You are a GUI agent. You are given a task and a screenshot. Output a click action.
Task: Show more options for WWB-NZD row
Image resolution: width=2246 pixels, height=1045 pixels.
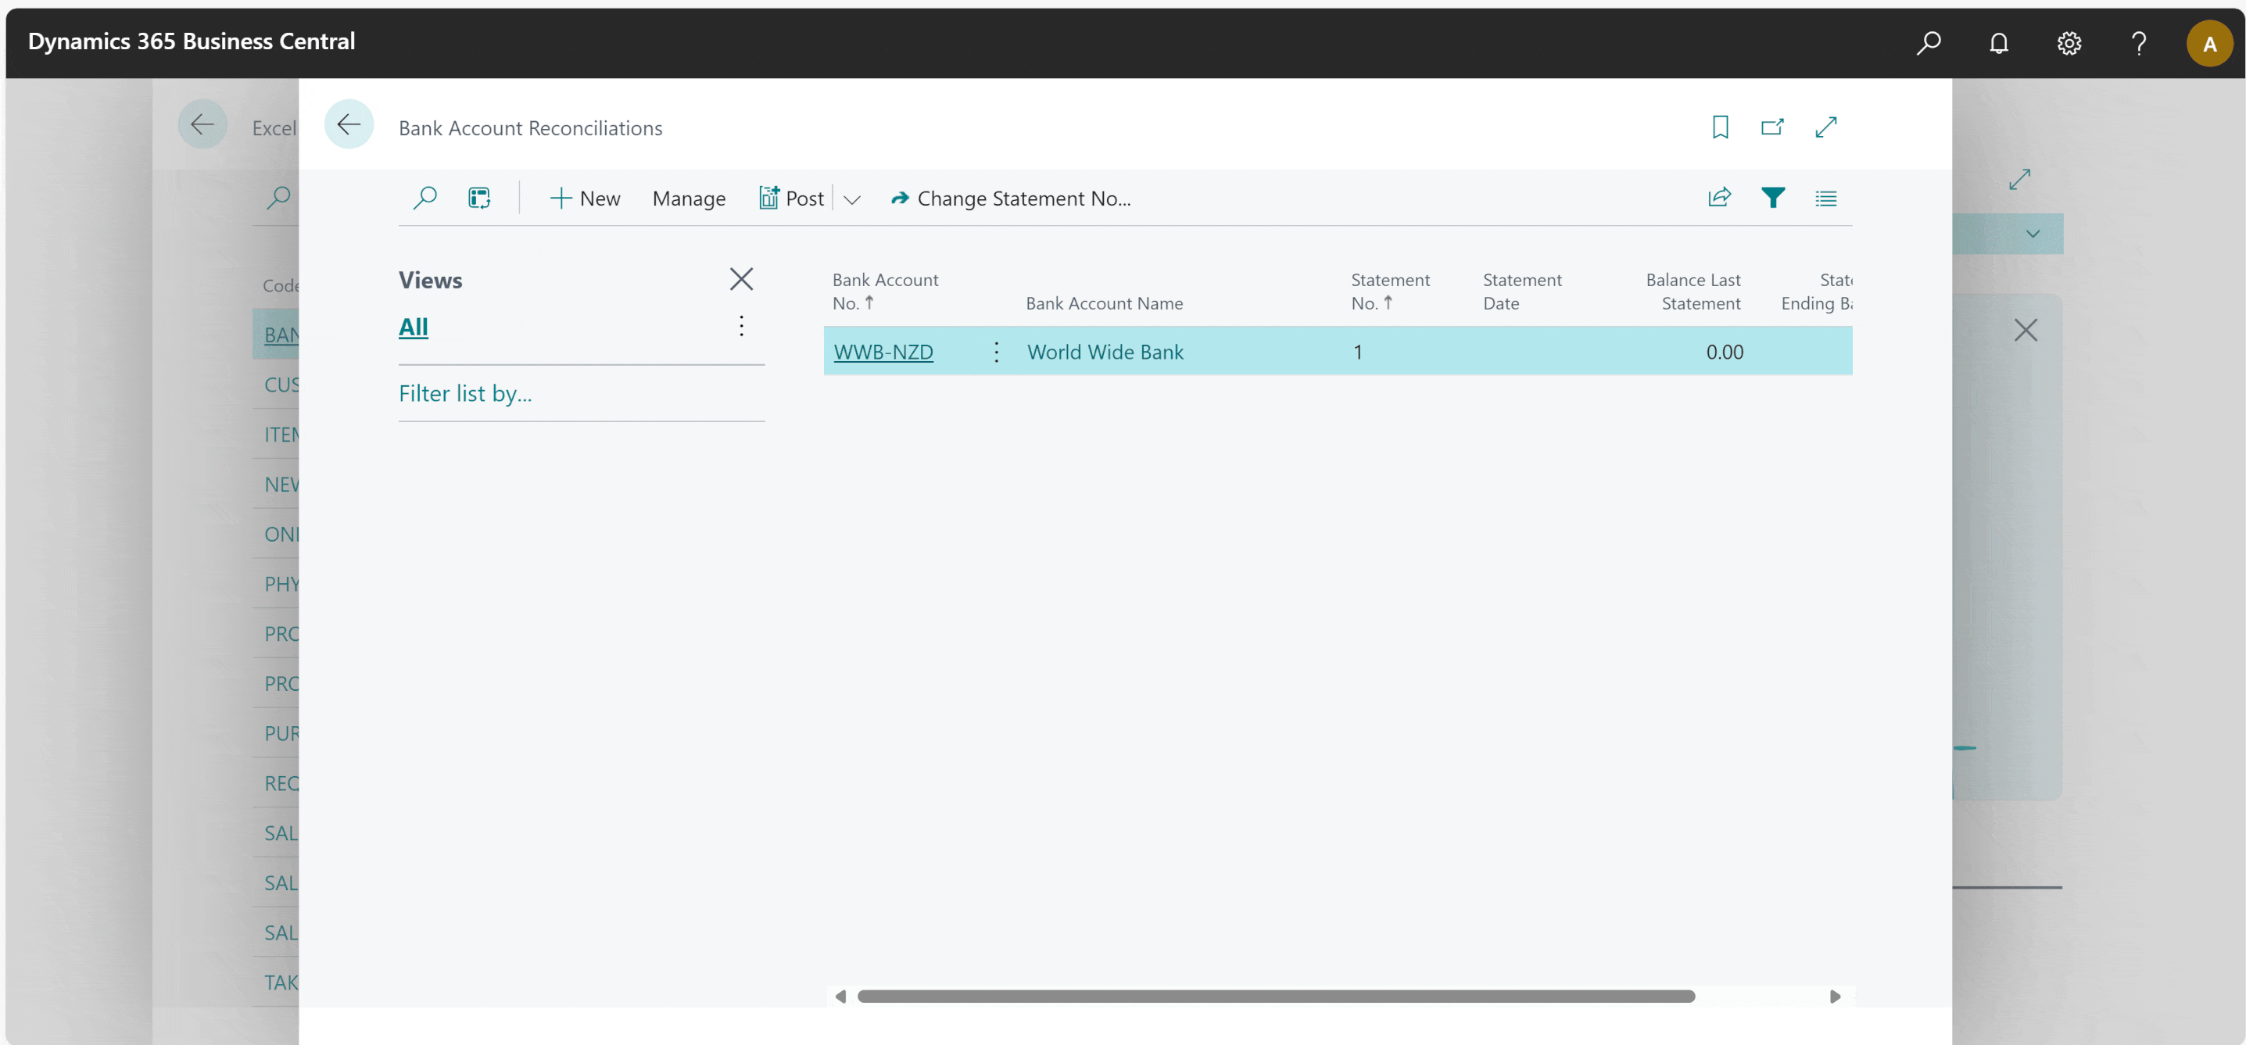click(996, 352)
